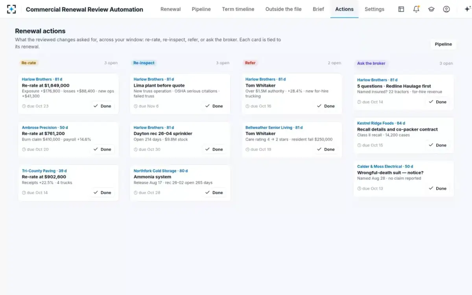
Task: Click the clock icon beside due Oct 16
Action: click(x=247, y=106)
